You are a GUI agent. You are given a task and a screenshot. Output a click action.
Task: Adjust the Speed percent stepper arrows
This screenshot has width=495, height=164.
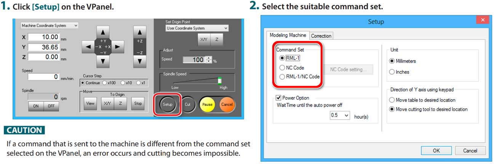(x=208, y=60)
